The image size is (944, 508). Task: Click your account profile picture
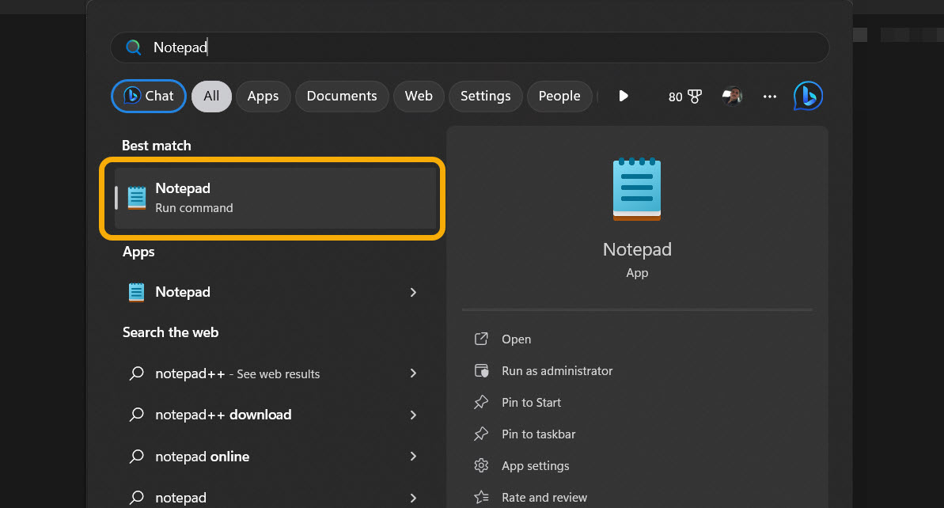pyautogui.click(x=732, y=96)
